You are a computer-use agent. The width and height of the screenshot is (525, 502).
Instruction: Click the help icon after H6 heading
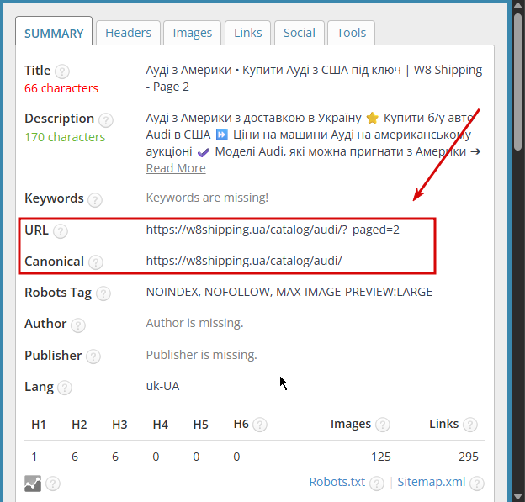pos(260,425)
